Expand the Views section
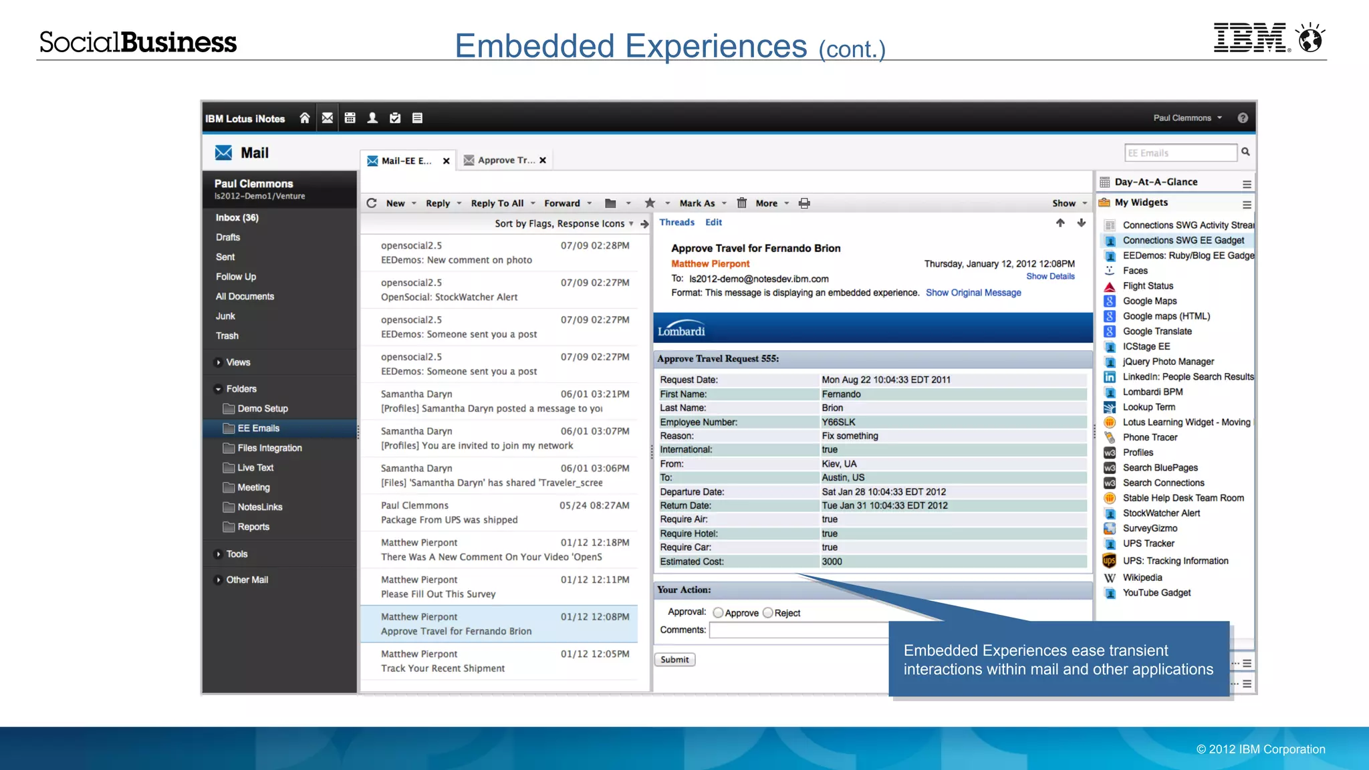 click(x=219, y=363)
